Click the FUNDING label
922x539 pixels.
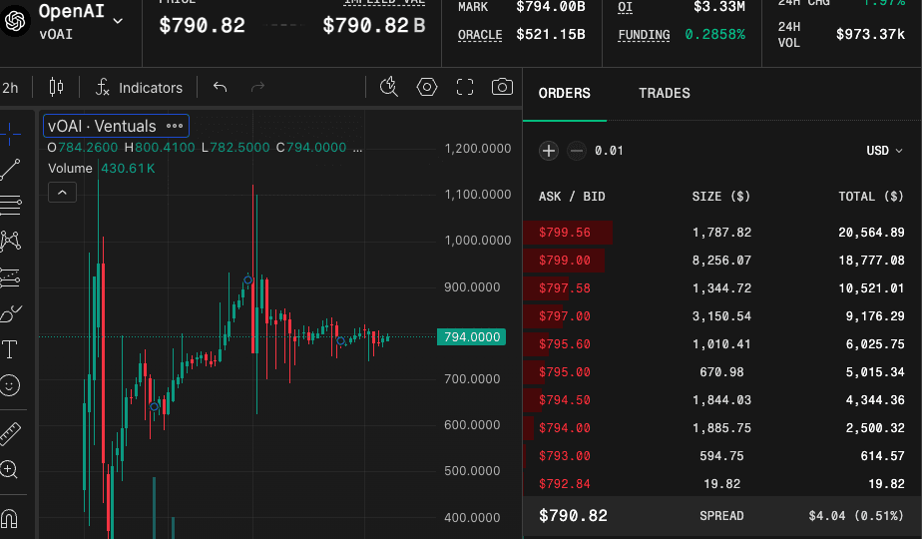tap(644, 35)
